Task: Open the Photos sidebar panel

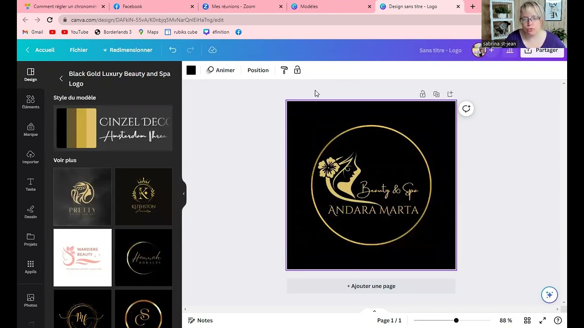Action: pyautogui.click(x=31, y=301)
